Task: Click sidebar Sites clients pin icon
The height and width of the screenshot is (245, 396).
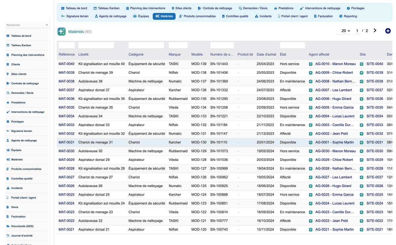Action: click(8, 74)
